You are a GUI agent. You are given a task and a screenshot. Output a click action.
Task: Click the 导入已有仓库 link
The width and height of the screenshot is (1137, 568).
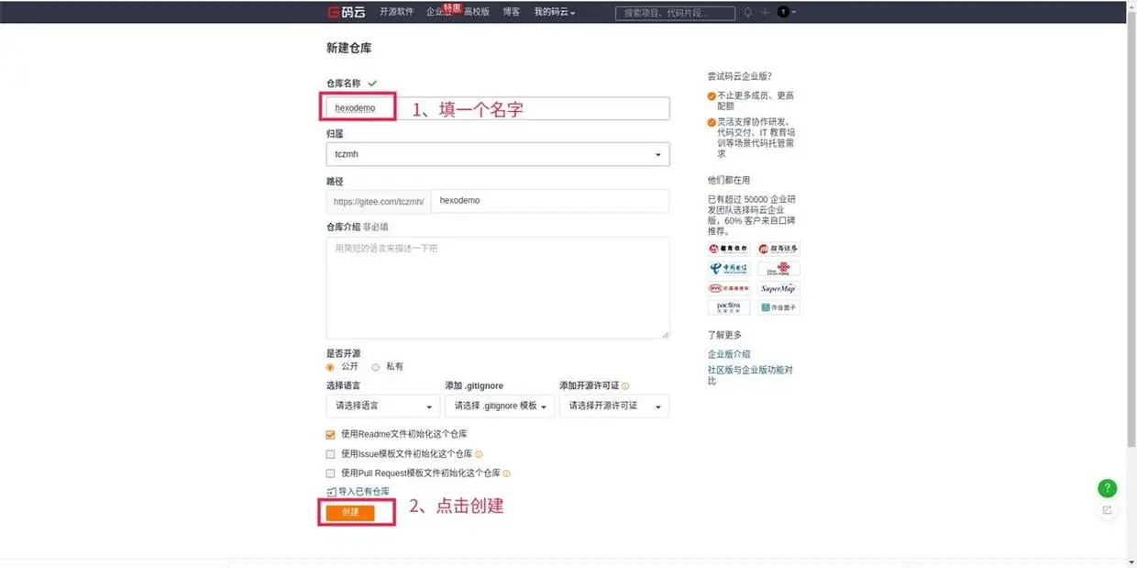pyautogui.click(x=358, y=492)
